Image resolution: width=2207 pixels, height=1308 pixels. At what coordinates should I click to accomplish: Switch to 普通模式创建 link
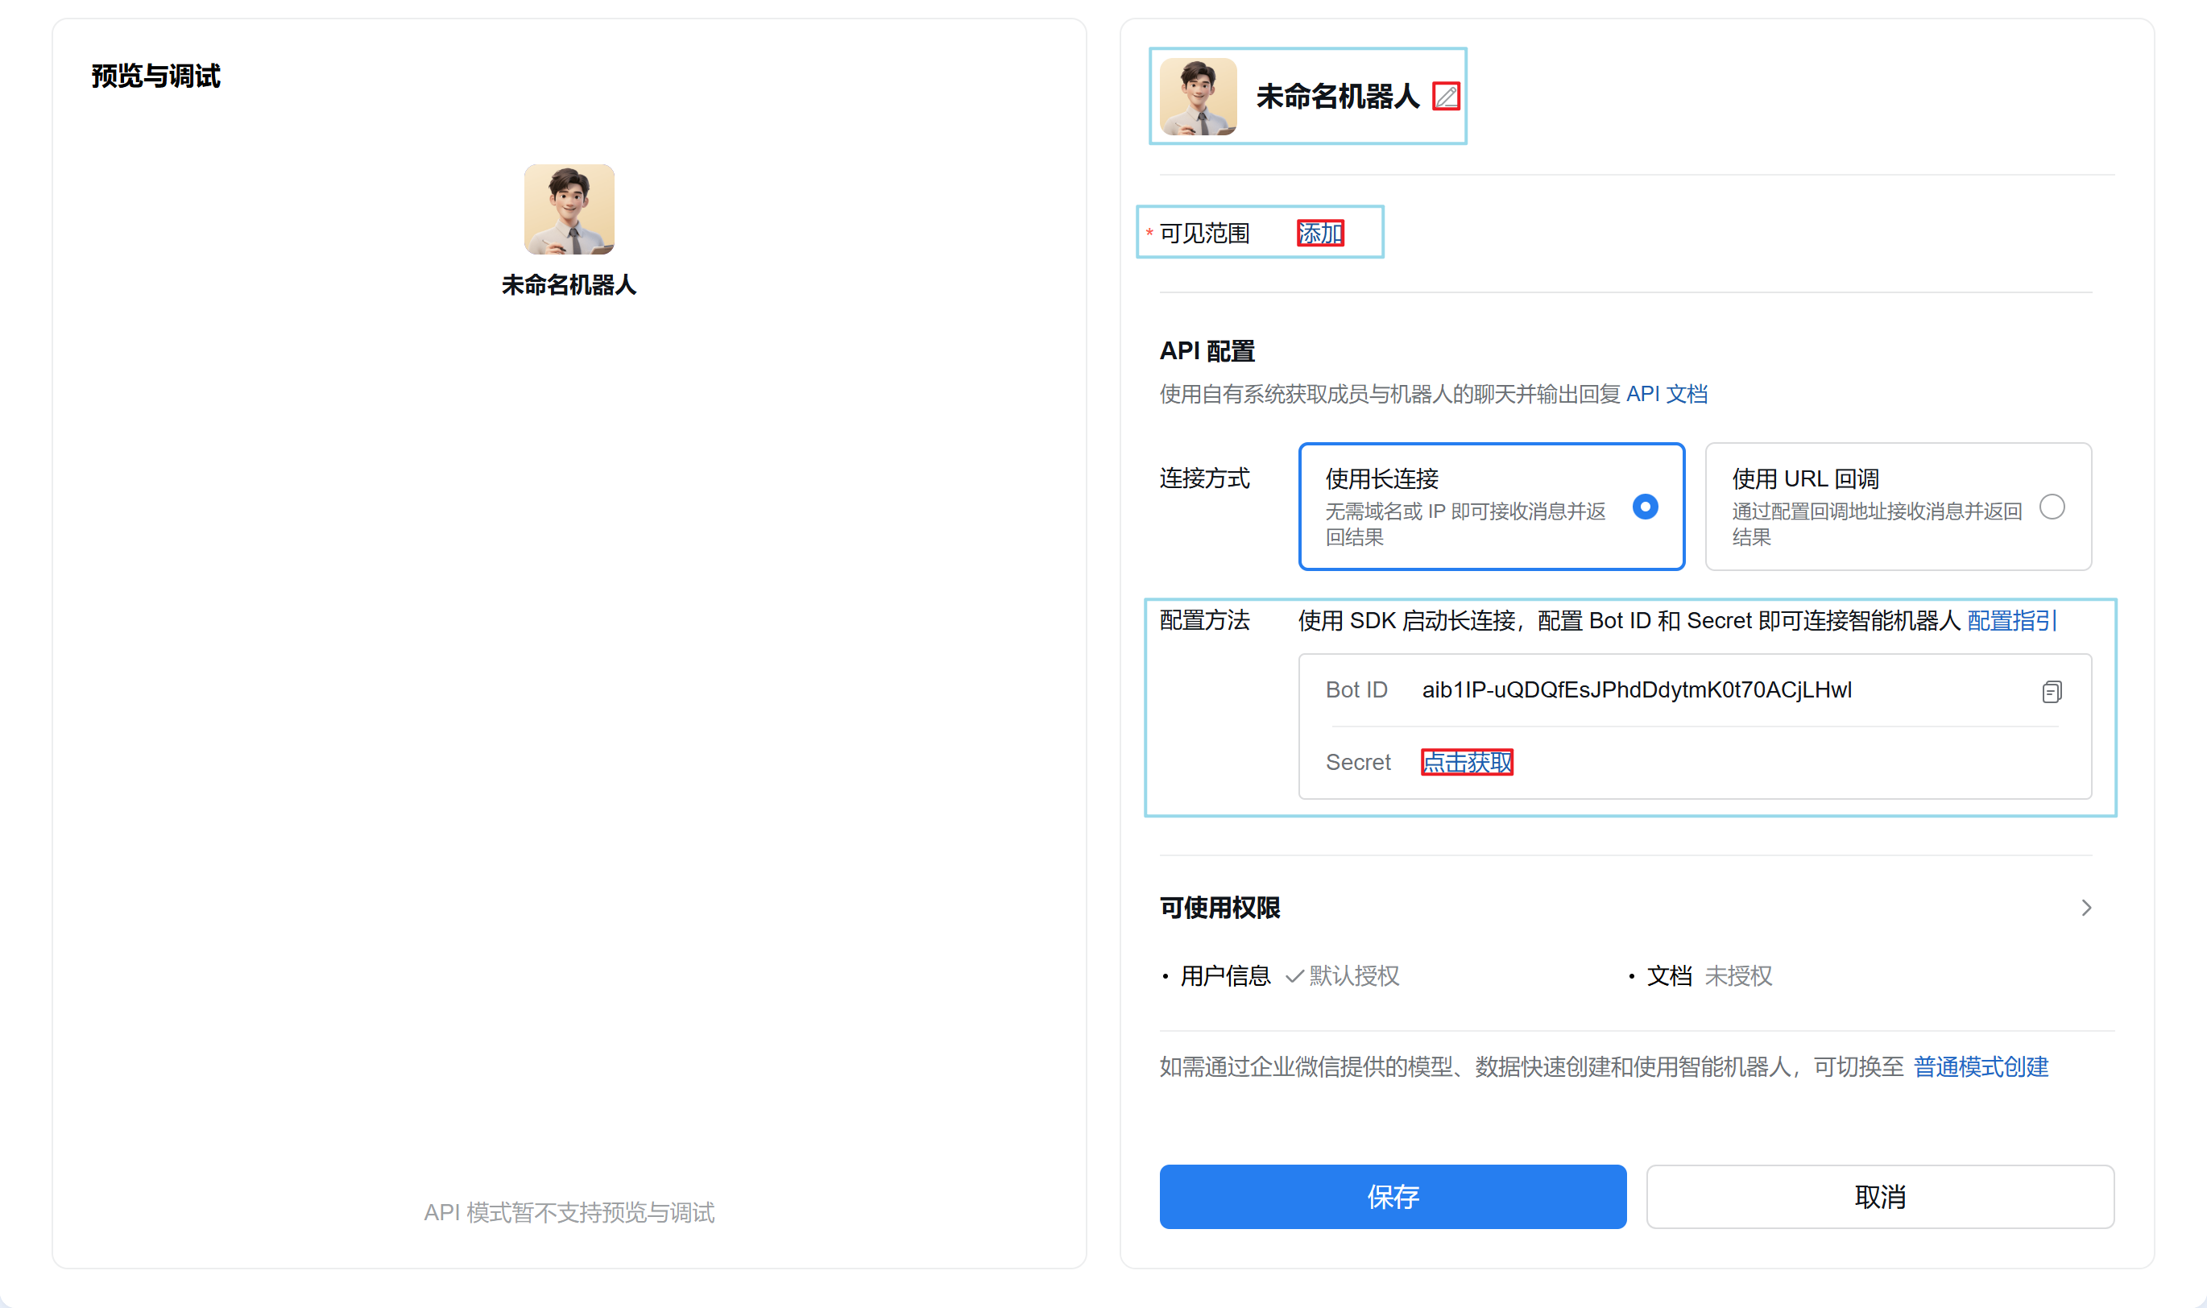coord(1981,1066)
